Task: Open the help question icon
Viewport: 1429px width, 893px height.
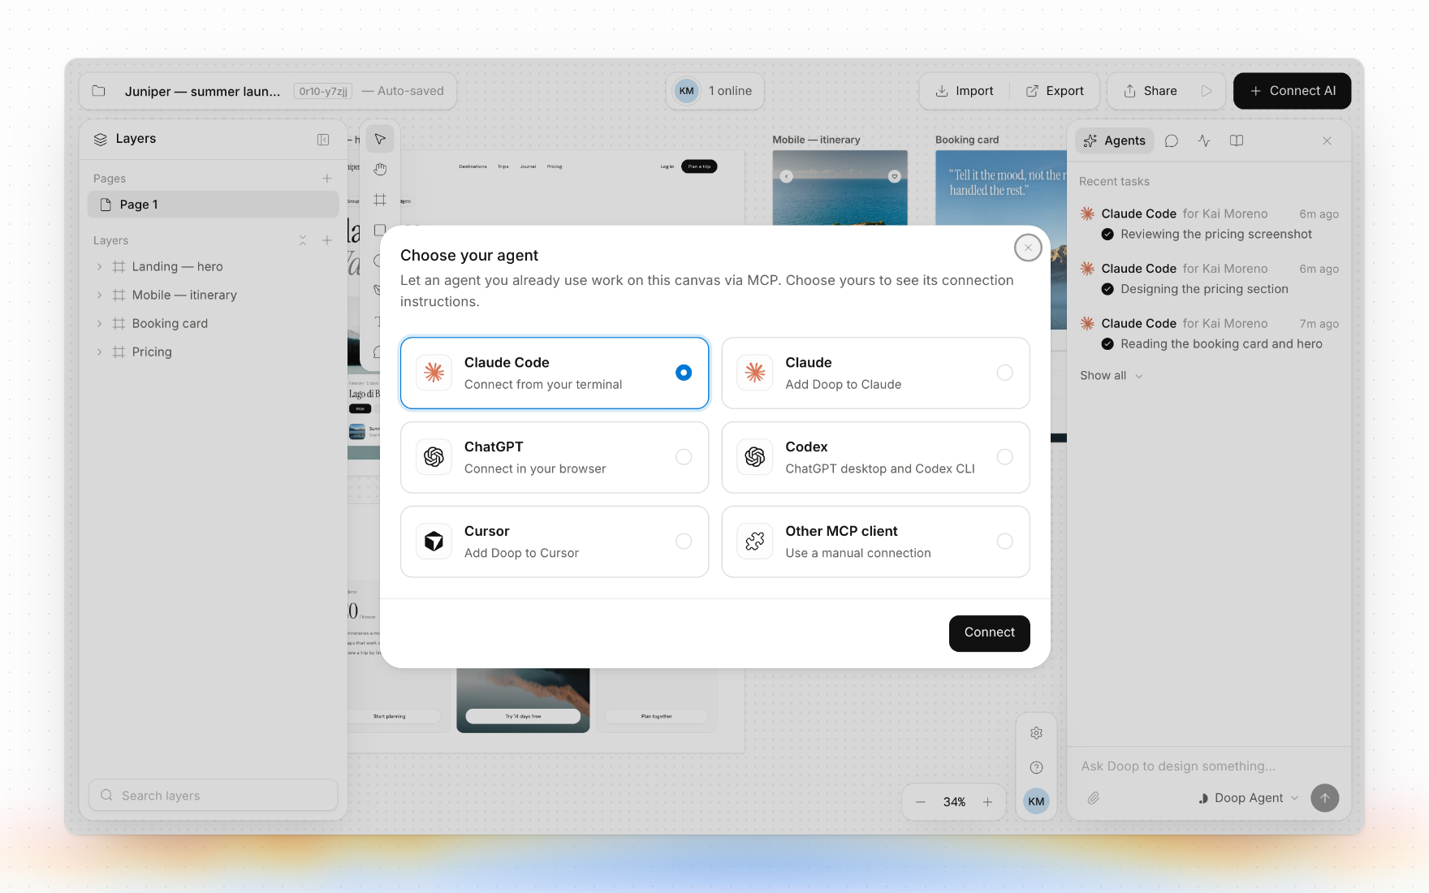Action: click(1036, 767)
